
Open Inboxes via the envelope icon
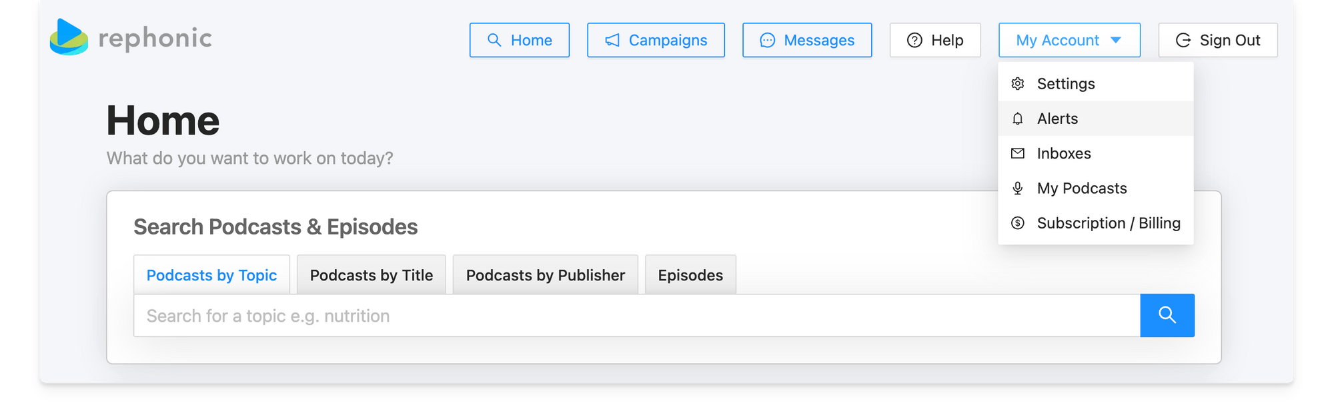click(x=1017, y=153)
